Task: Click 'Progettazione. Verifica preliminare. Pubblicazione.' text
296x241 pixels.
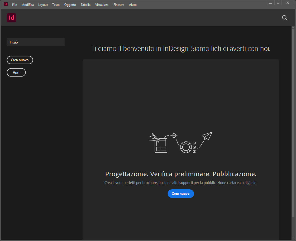Action: (181, 174)
